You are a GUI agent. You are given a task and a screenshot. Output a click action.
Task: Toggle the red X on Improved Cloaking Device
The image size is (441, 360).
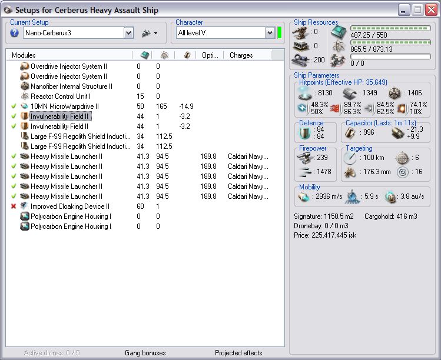[14, 206]
